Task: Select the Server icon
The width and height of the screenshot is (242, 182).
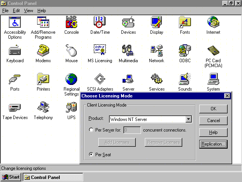Action: coord(128,79)
